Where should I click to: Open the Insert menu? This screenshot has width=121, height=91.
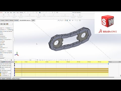[14, 13]
